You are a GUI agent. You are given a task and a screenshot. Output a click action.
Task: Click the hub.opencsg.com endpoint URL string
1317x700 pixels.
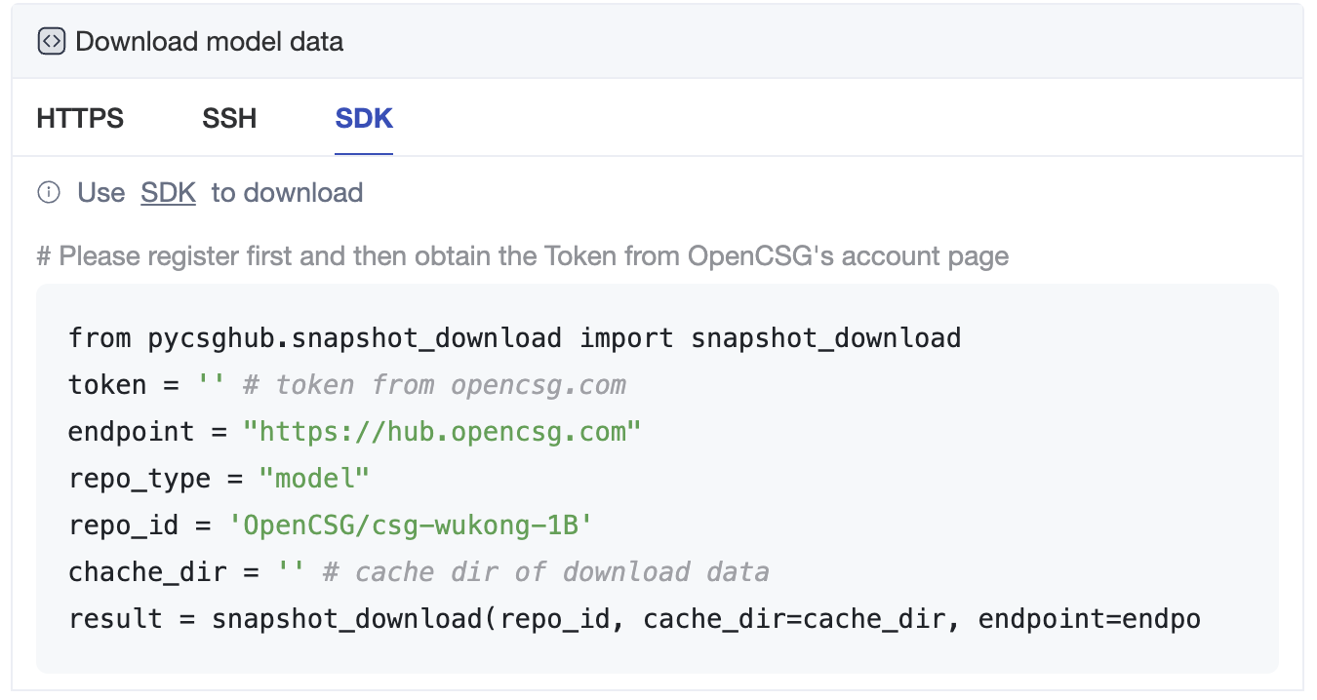pyautogui.click(x=442, y=432)
